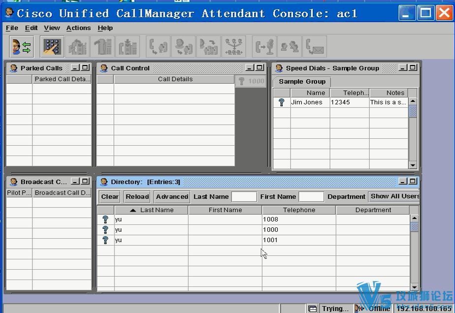The width and height of the screenshot is (455, 313).
Task: Click the Last Name search field
Action: pyautogui.click(x=244, y=197)
